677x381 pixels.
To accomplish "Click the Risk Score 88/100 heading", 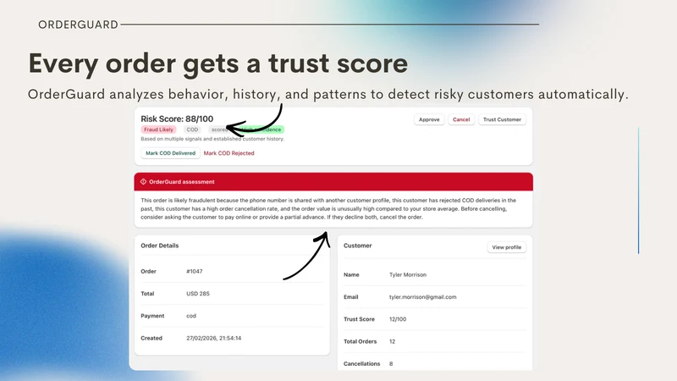I will pos(177,119).
